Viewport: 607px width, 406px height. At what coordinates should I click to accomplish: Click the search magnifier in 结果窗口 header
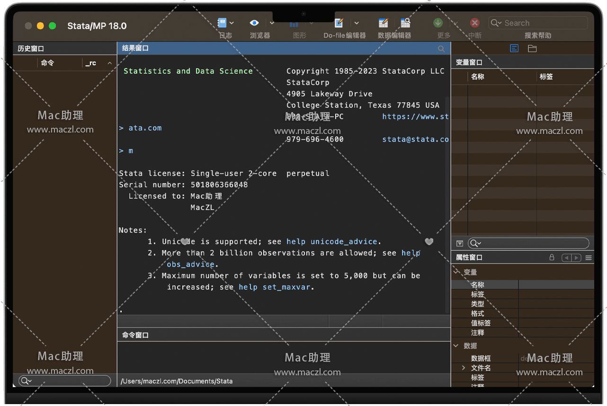coord(441,49)
